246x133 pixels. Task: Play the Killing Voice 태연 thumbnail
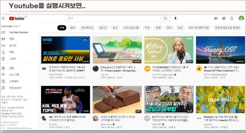tap(169, 50)
